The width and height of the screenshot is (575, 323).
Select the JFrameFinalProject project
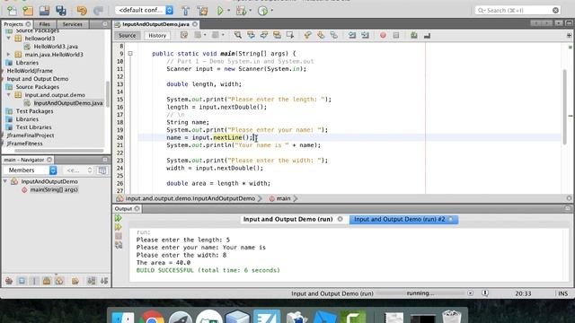(x=31, y=135)
